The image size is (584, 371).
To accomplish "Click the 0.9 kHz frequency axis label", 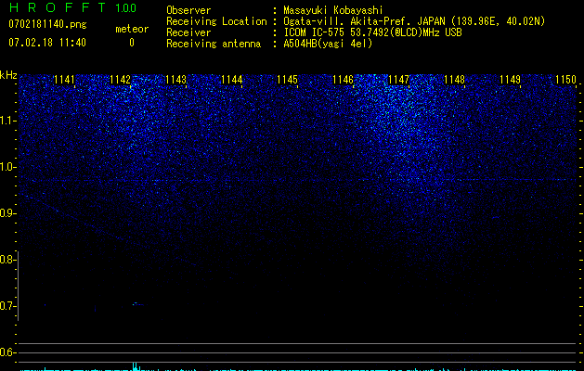I will 7,213.
